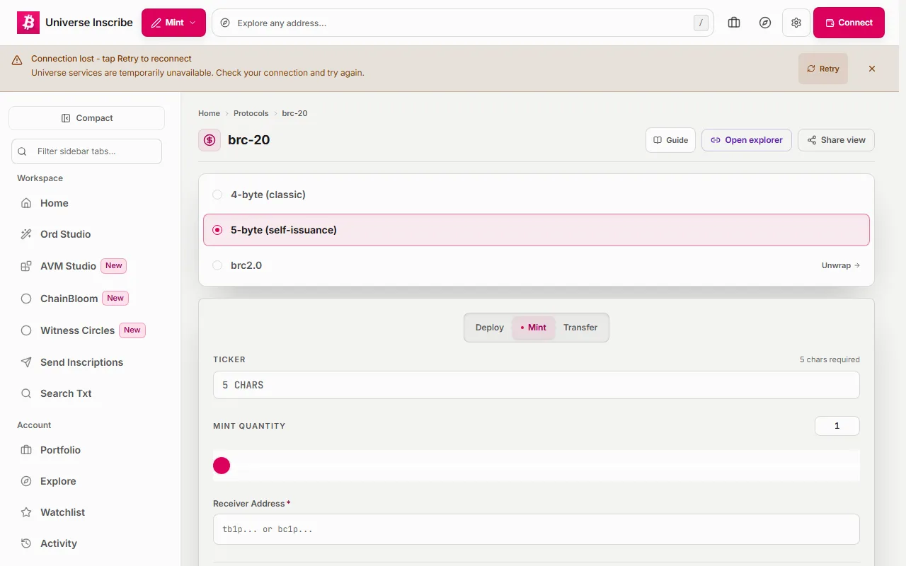
Task: Choose the brc2.0 radio option
Action: [536, 265]
